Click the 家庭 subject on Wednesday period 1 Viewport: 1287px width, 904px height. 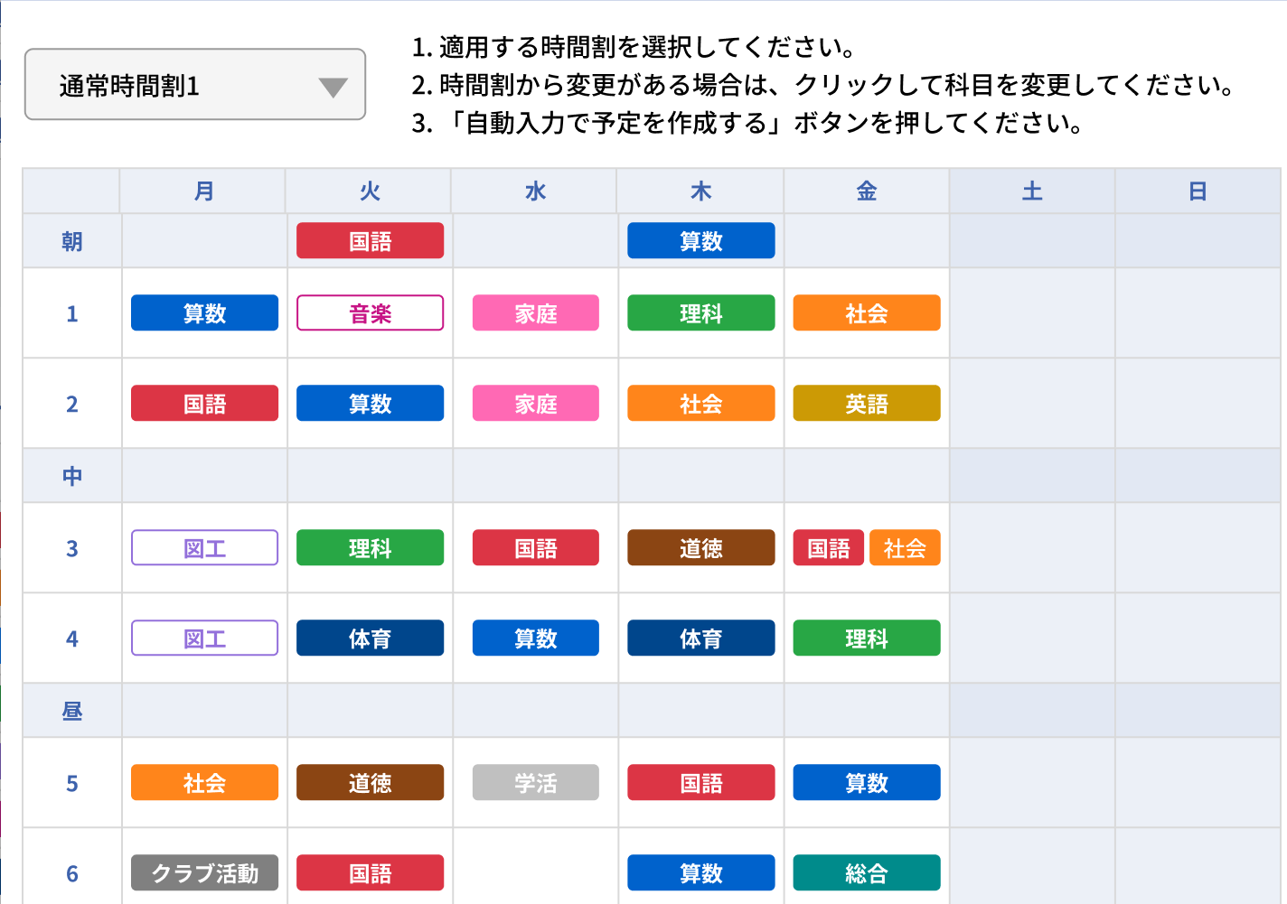click(x=535, y=313)
